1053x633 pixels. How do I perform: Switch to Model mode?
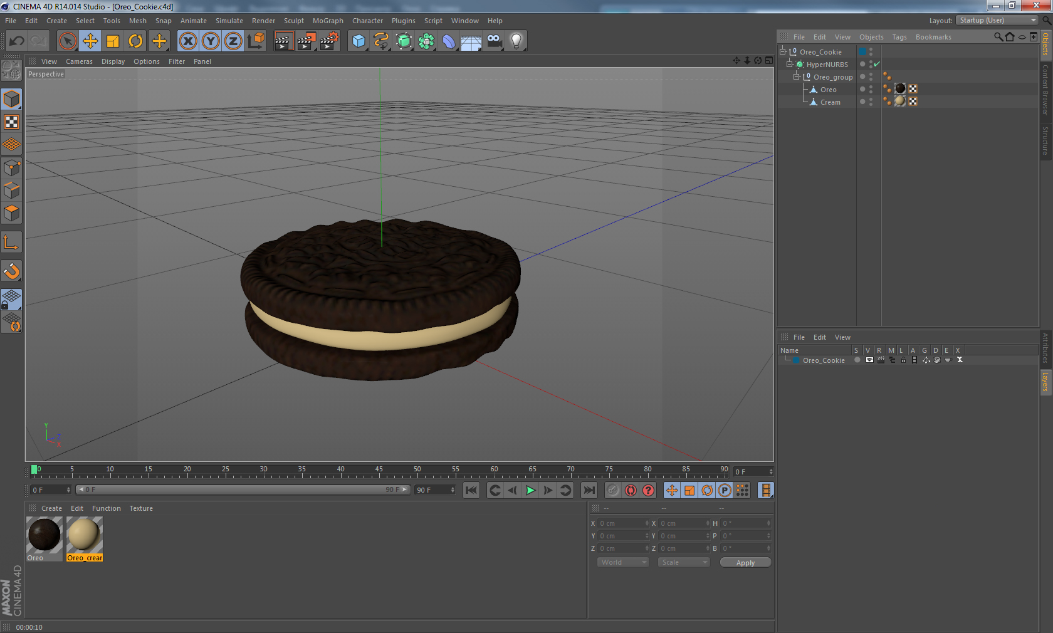pyautogui.click(x=12, y=99)
